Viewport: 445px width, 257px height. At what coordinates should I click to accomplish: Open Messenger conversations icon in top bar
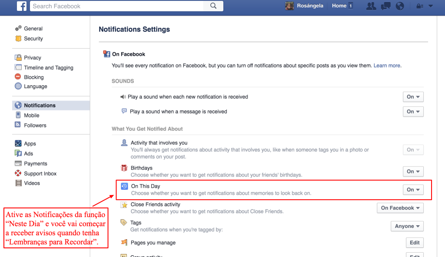pyautogui.click(x=385, y=6)
